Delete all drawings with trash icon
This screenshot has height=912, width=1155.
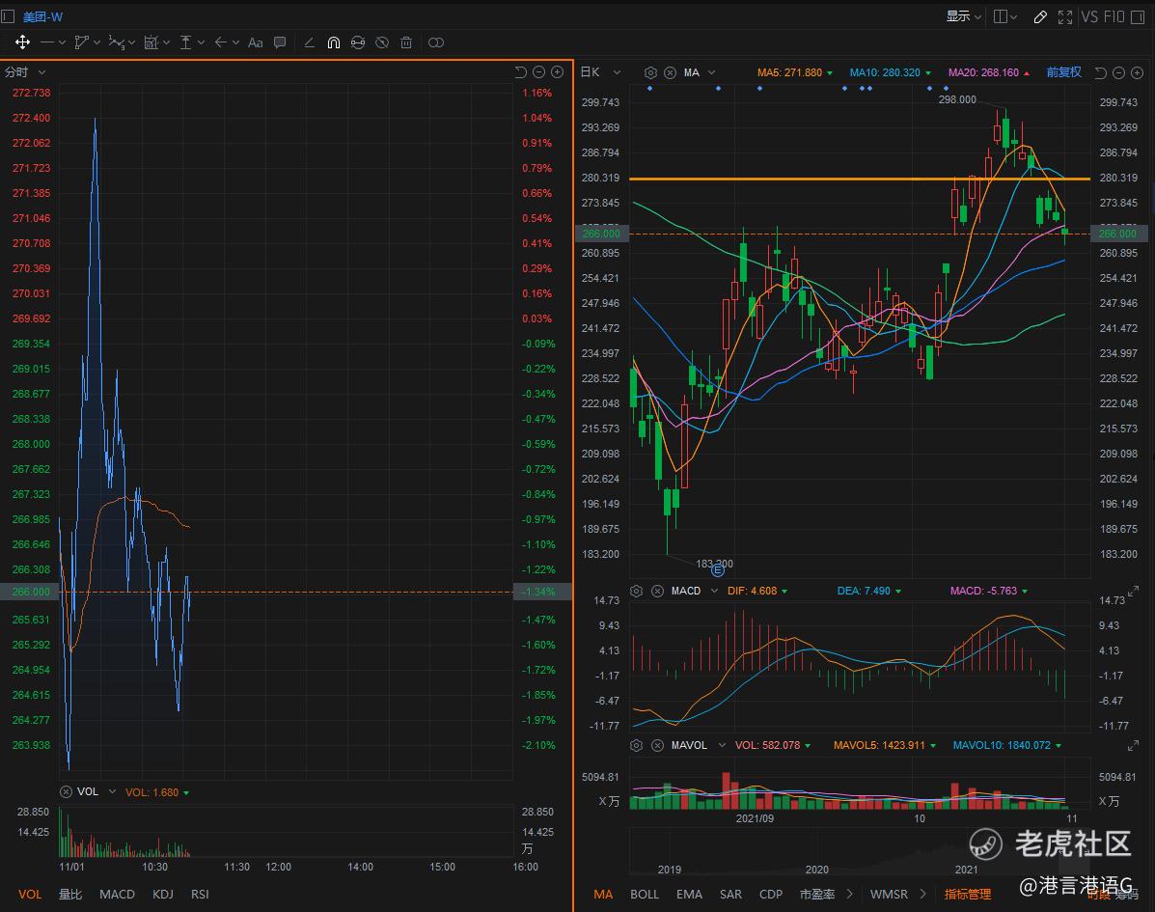pos(406,42)
